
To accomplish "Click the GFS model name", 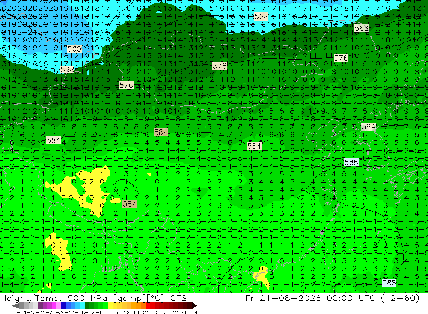I will coord(178,298).
